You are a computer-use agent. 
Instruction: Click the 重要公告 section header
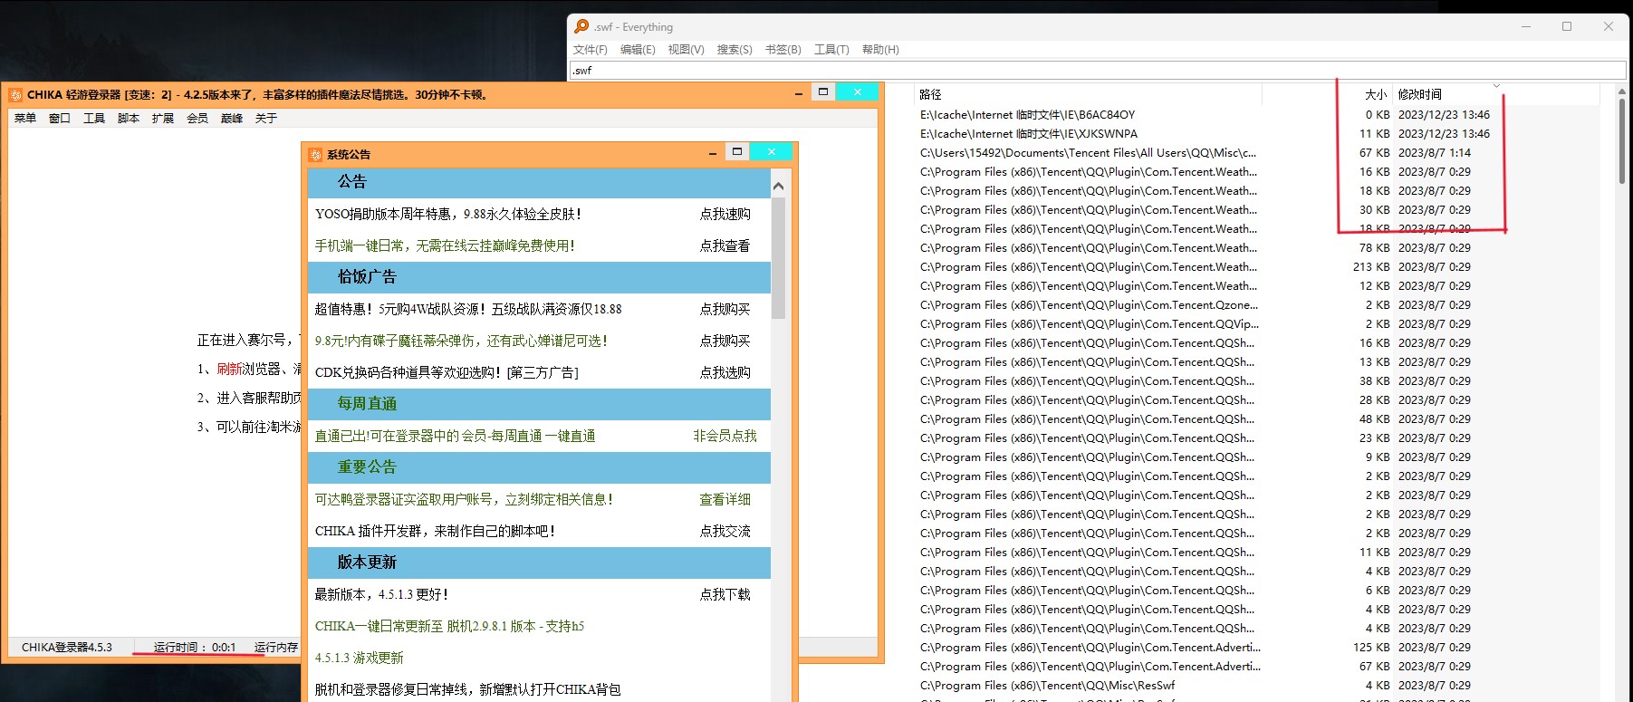coord(539,467)
